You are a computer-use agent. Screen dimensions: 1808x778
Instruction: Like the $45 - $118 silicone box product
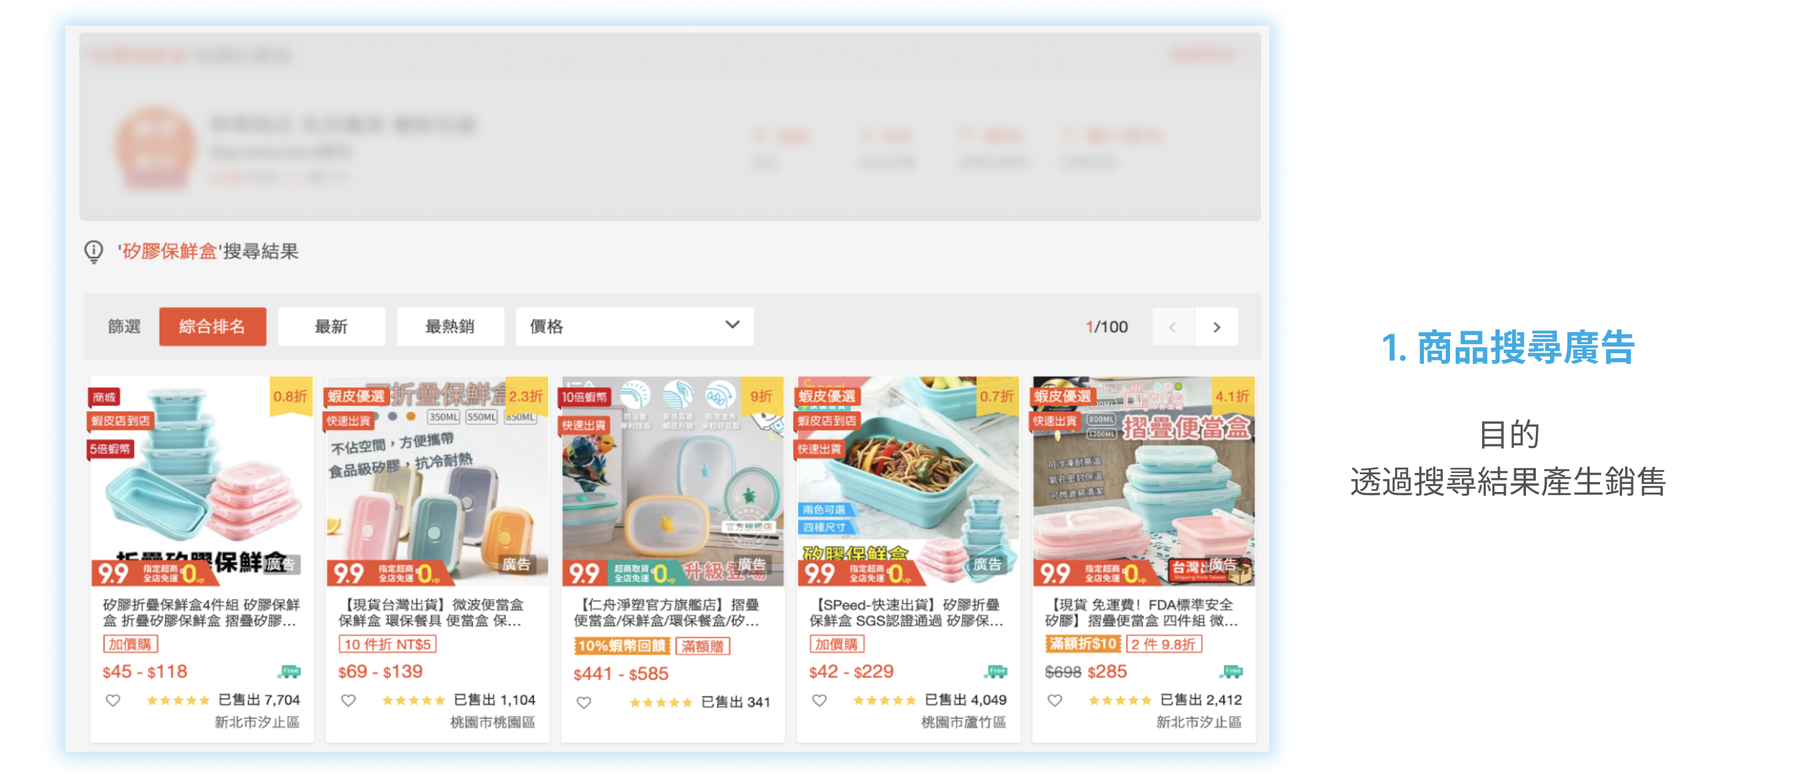pos(113,700)
